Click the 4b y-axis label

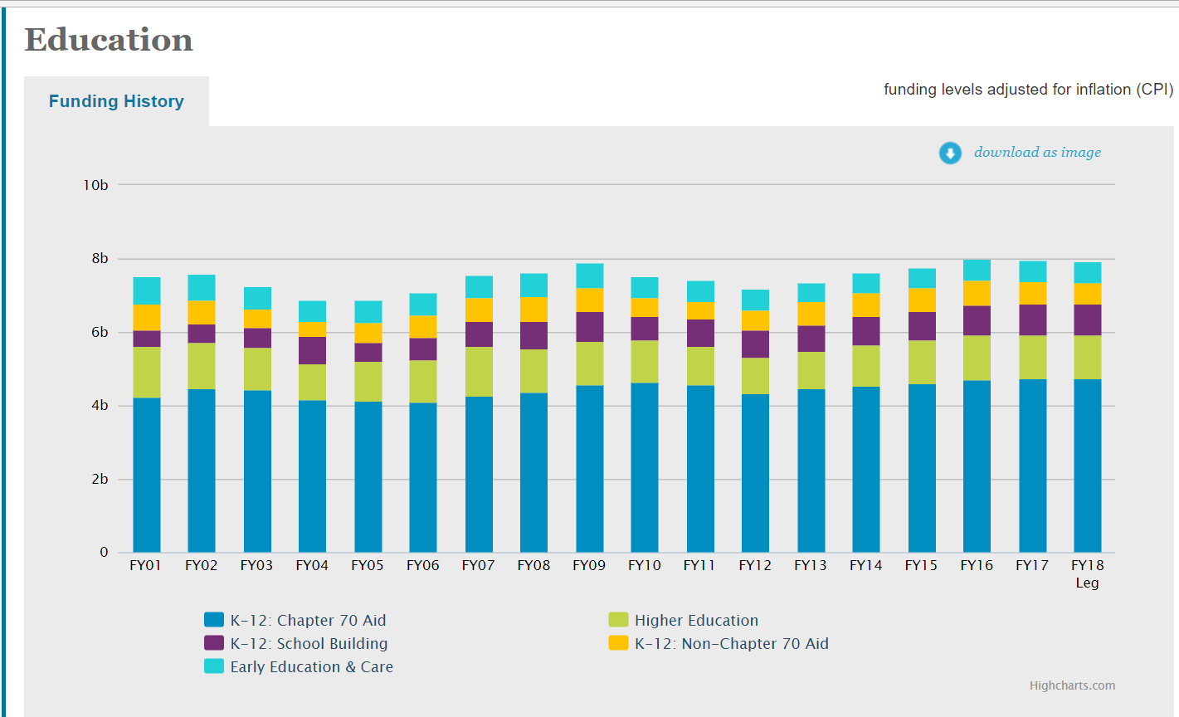(x=100, y=406)
